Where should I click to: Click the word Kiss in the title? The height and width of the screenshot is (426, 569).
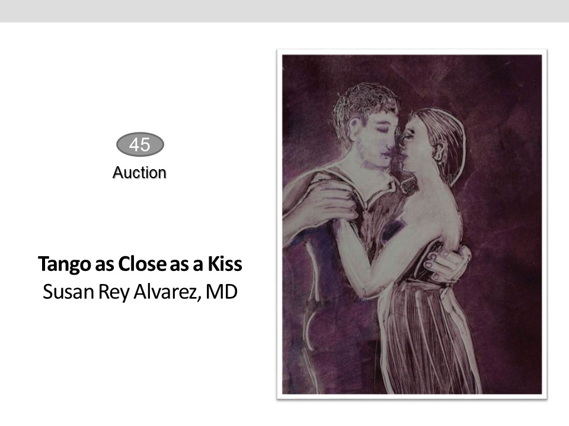tap(225, 264)
